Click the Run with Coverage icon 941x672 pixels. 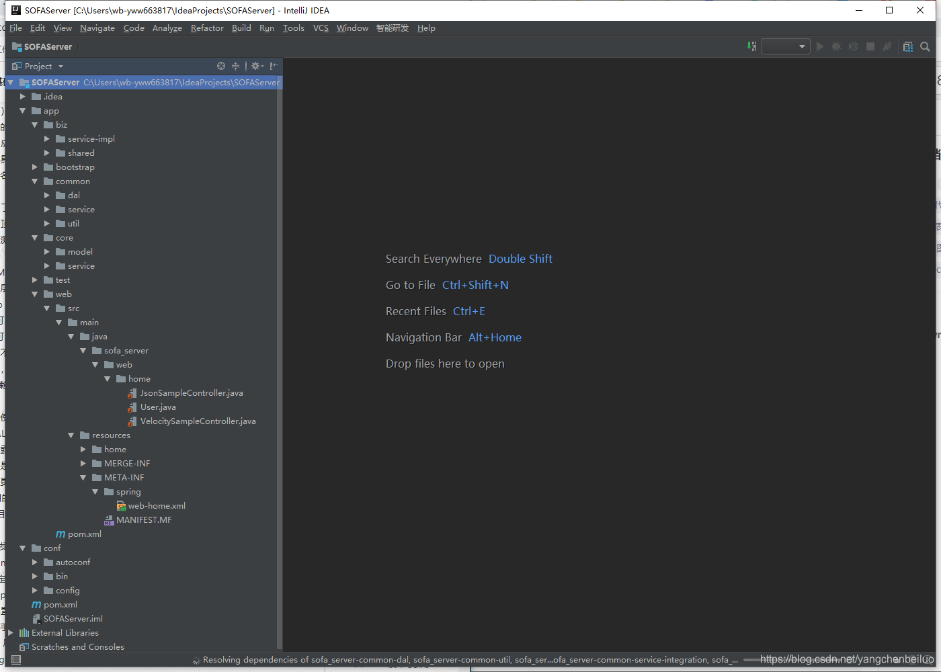coord(854,46)
